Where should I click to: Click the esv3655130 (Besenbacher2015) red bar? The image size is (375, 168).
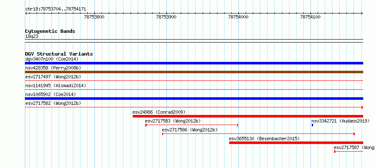[x=296, y=143]
